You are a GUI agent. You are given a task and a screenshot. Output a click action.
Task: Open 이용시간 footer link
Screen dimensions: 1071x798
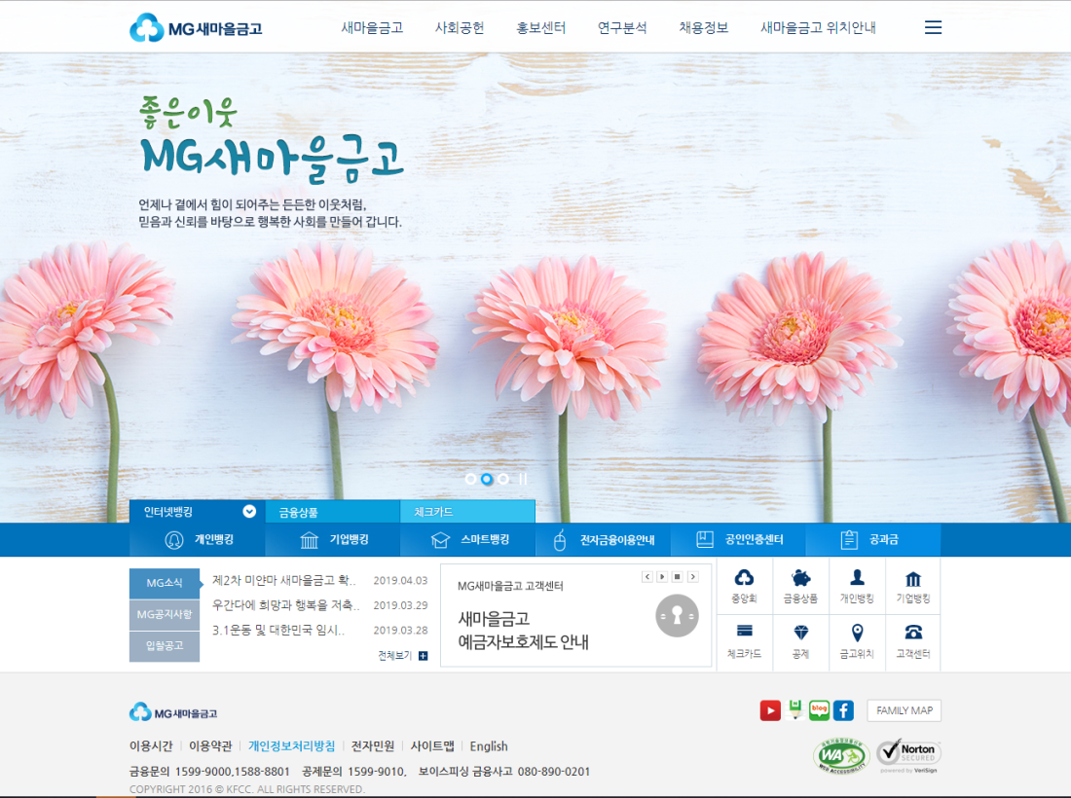tap(151, 746)
